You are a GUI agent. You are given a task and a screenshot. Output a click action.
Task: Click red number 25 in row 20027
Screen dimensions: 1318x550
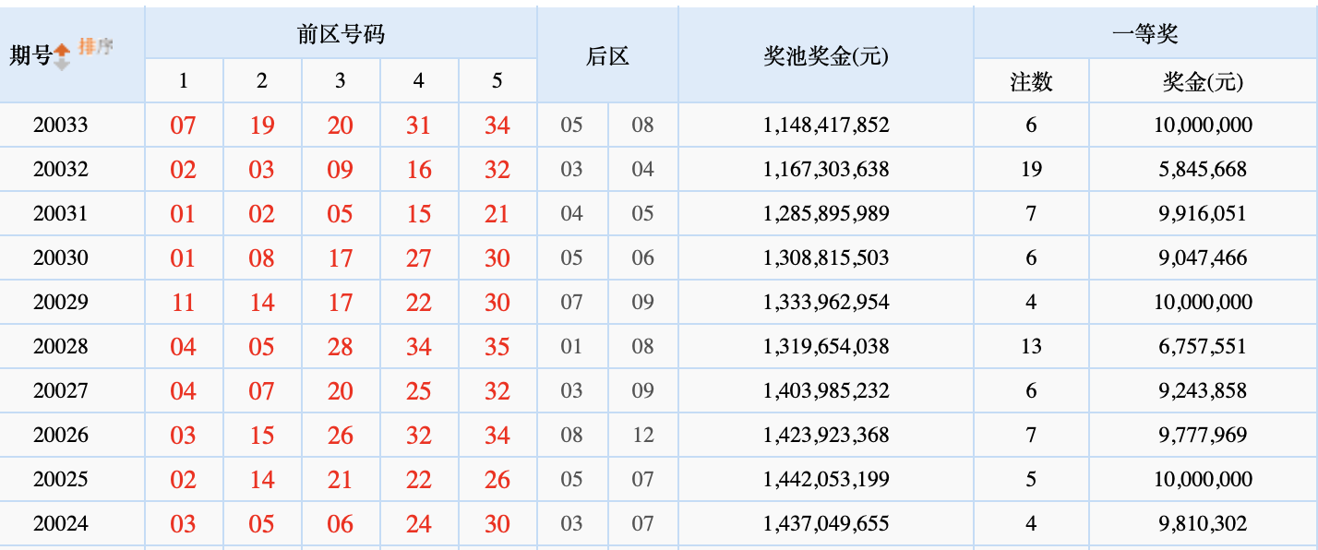[419, 391]
